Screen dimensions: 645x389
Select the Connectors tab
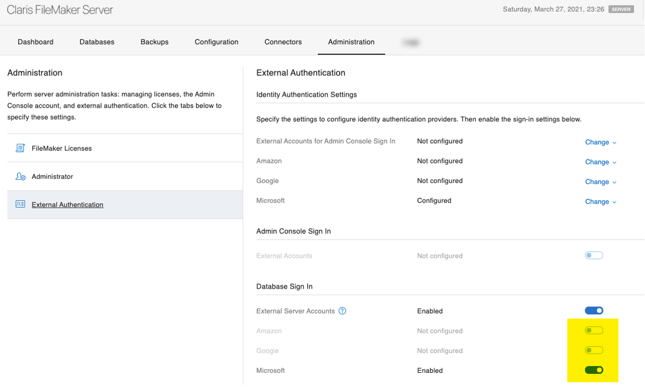tap(283, 42)
